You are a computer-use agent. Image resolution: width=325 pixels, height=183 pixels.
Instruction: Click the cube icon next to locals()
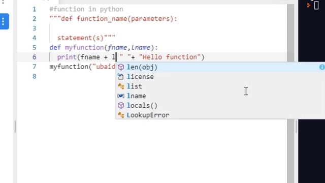(x=121, y=105)
